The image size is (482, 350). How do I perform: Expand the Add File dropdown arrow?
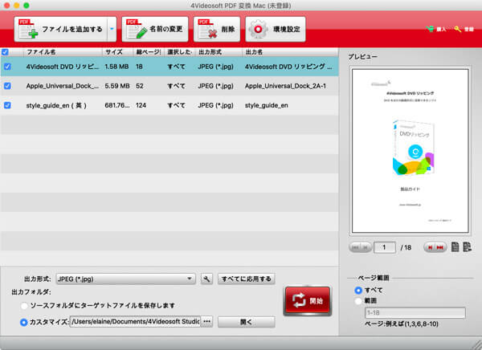click(x=112, y=29)
